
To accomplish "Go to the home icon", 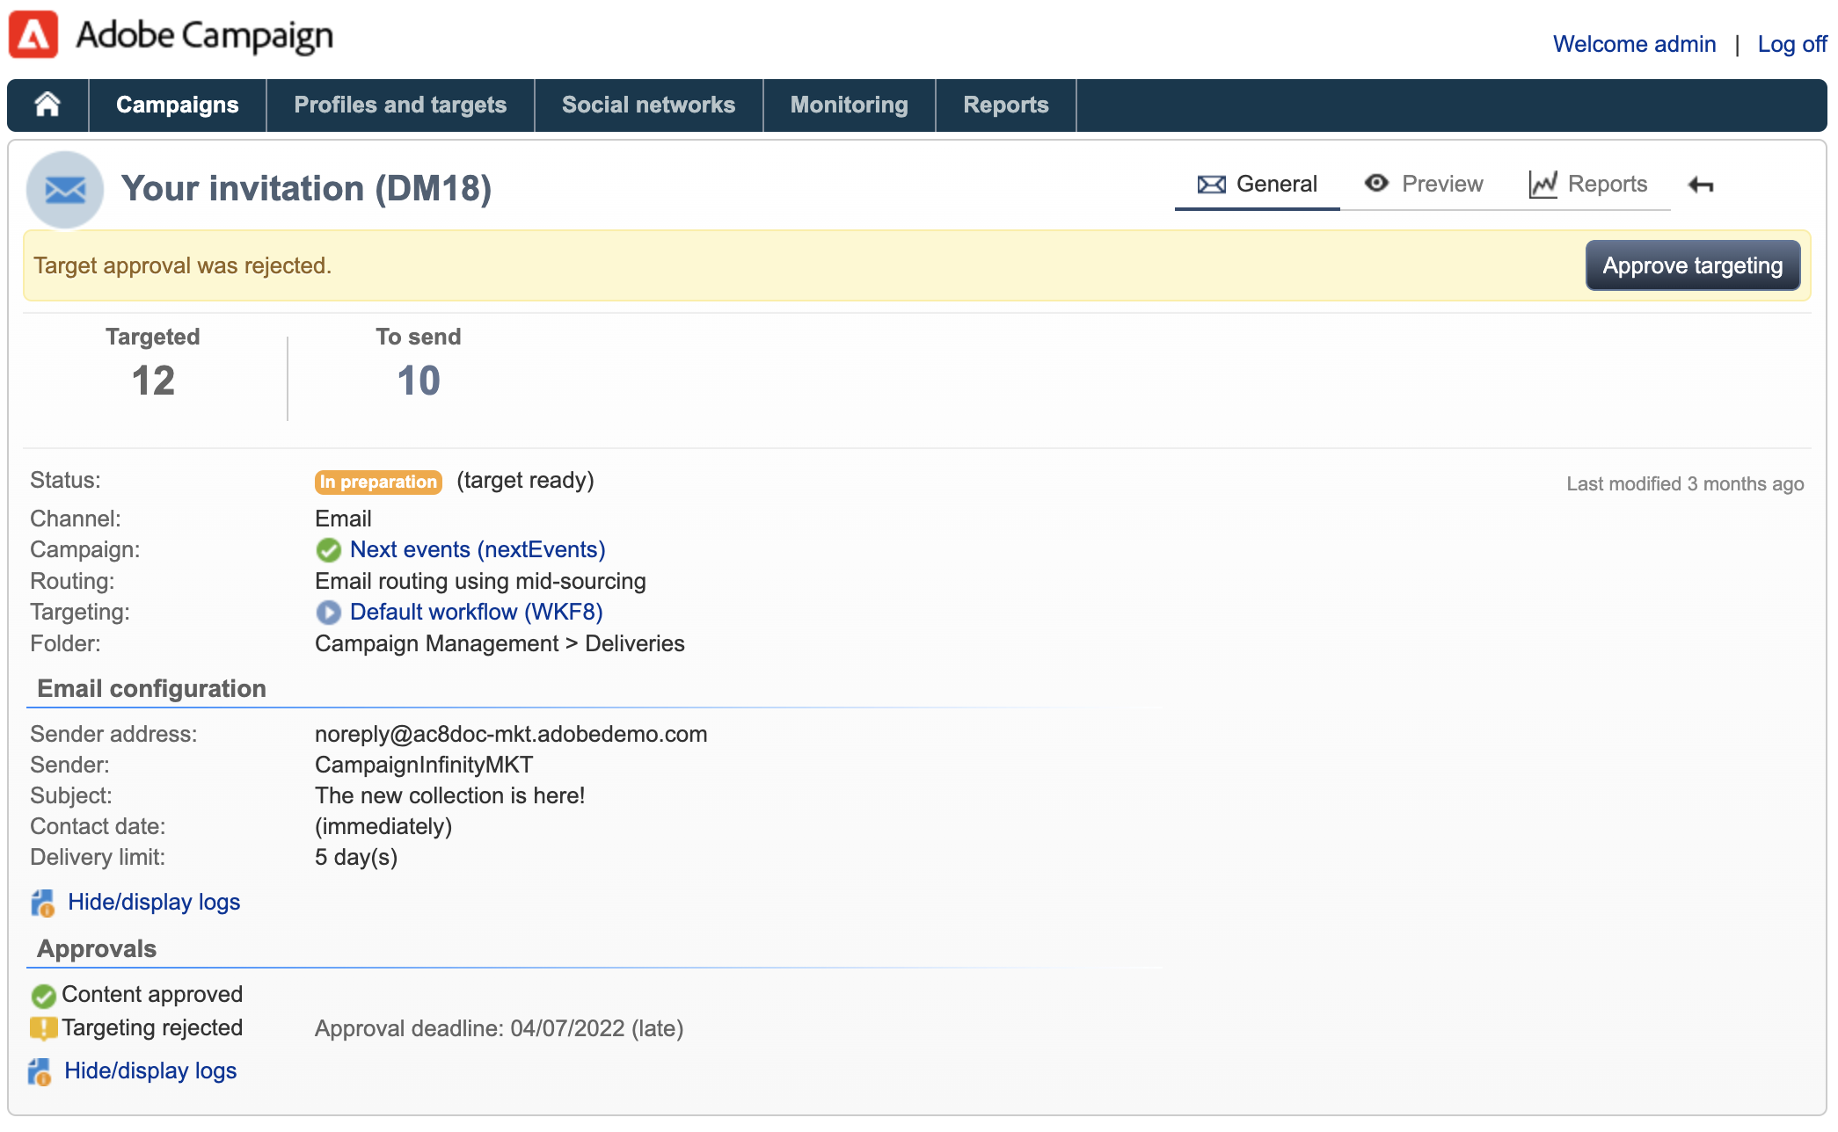I will (x=47, y=105).
